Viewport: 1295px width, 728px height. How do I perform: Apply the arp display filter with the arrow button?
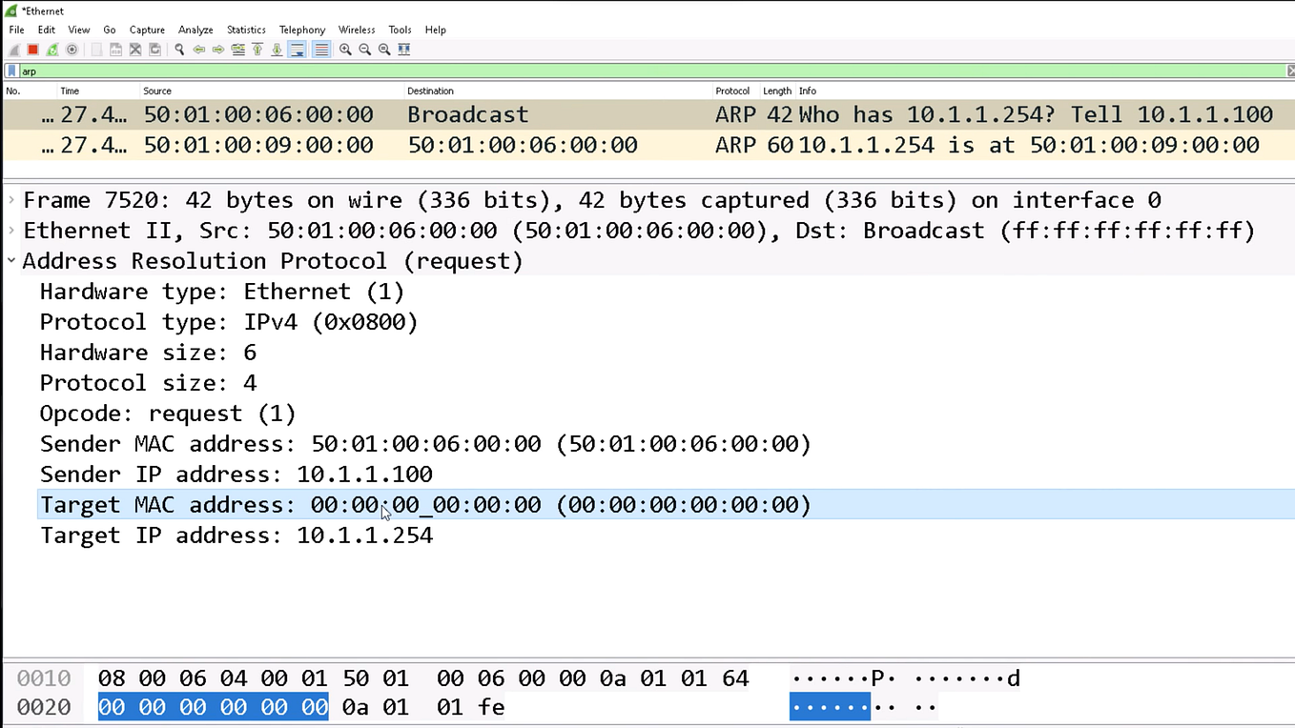pos(1289,70)
